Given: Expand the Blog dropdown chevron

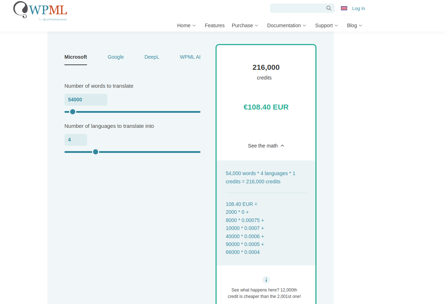Looking at the screenshot, I should pos(361,25).
